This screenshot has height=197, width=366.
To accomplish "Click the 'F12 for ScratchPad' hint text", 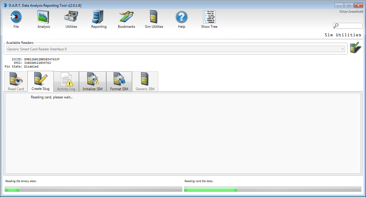I will [351, 12].
